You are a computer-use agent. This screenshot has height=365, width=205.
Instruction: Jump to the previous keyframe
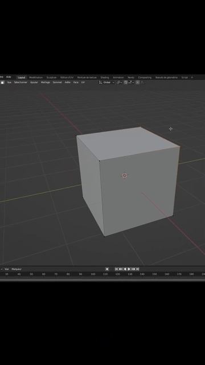point(121,269)
